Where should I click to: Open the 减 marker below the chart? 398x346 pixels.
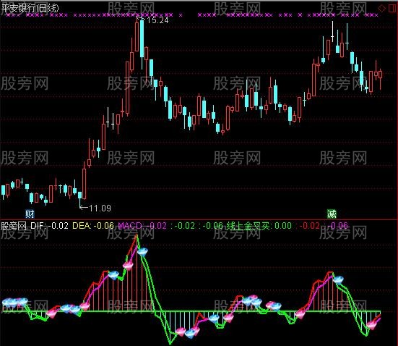click(332, 214)
